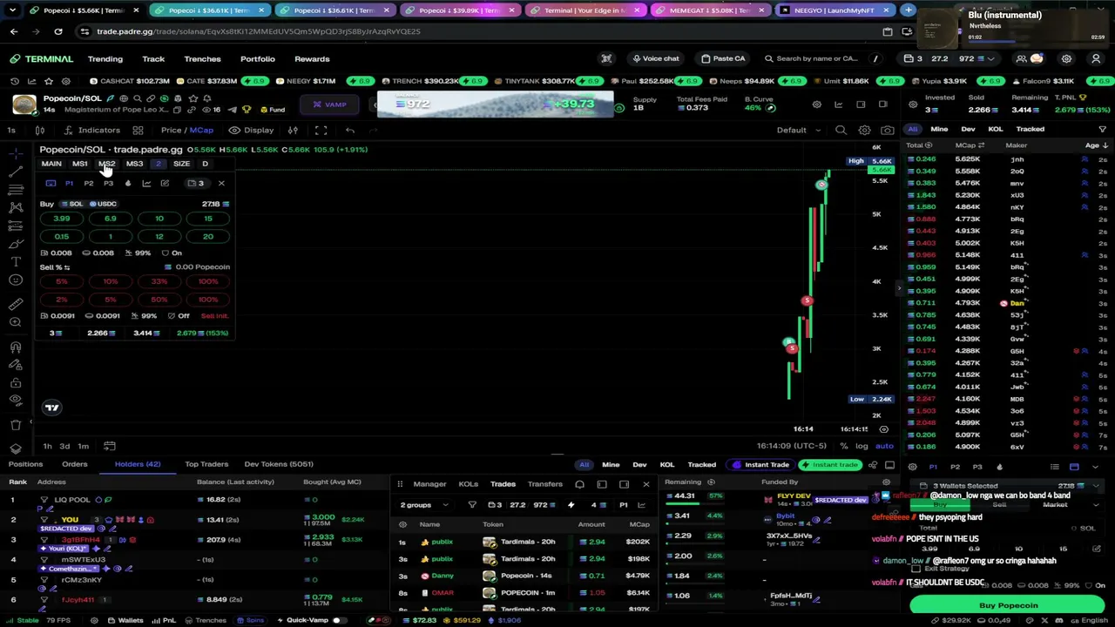
Task: Sell with the 33% preset
Action: coord(159,281)
